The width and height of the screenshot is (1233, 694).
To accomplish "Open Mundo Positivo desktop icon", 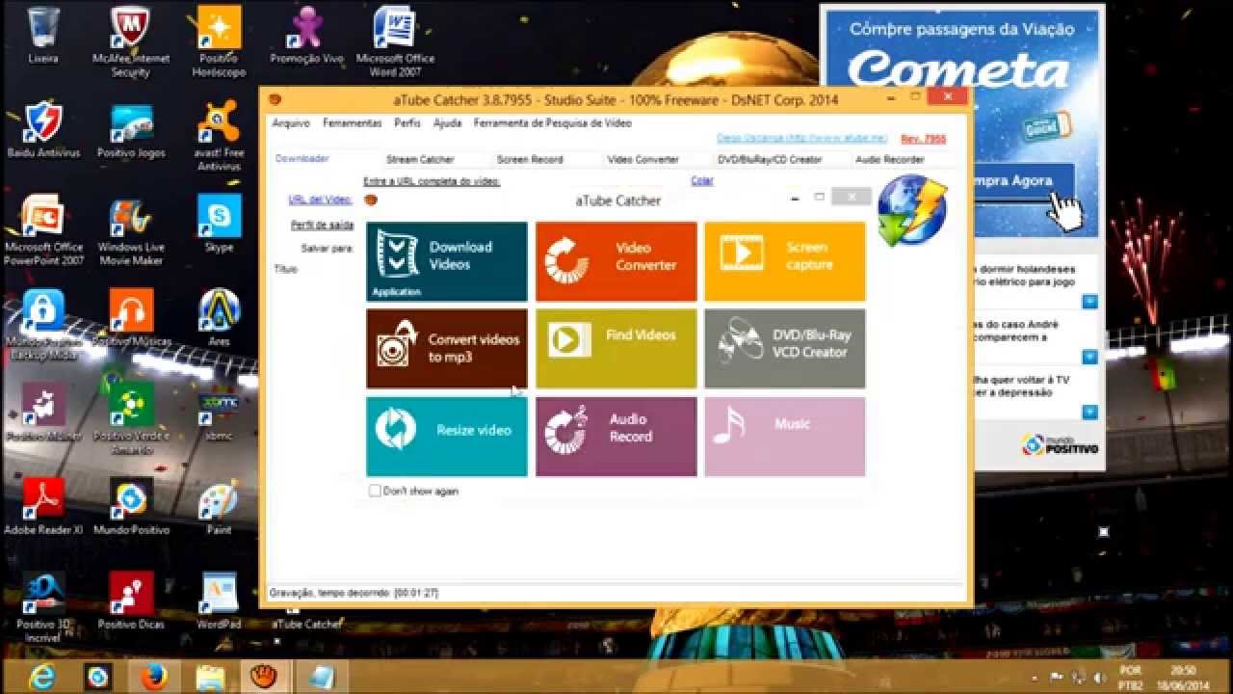I will tap(131, 507).
